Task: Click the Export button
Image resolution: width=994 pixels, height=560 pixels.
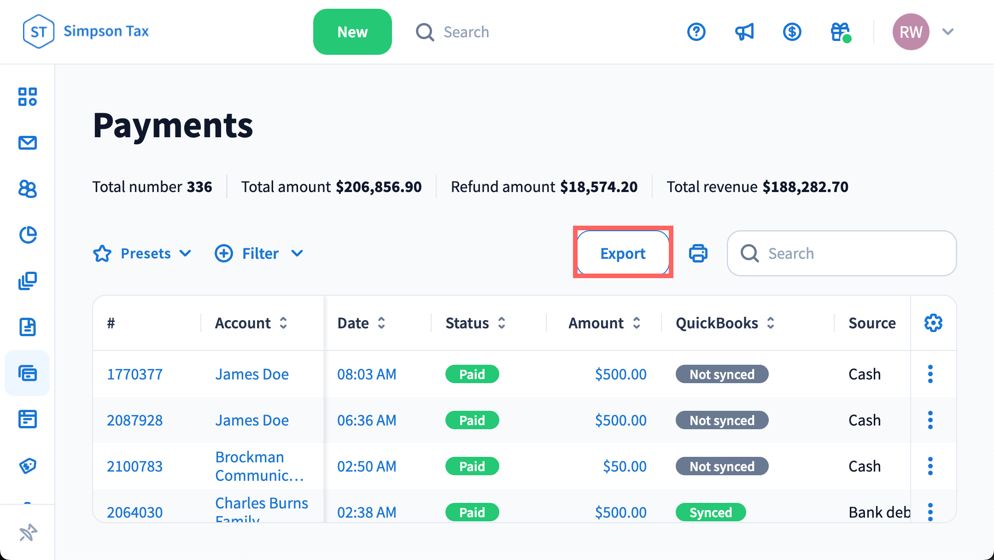Action: [623, 253]
